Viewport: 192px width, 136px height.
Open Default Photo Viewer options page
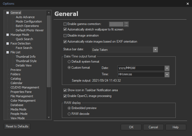coord(30,30)
